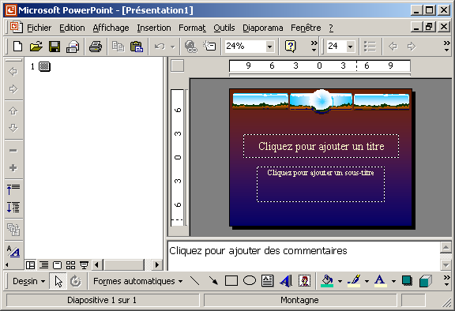Open the zoom percentage dropdown
455x311 pixels.
[x=269, y=47]
